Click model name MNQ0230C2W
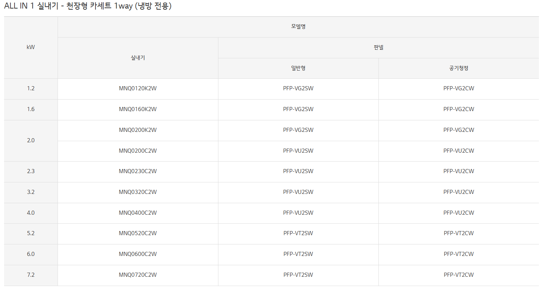543x289 pixels. tap(138, 171)
